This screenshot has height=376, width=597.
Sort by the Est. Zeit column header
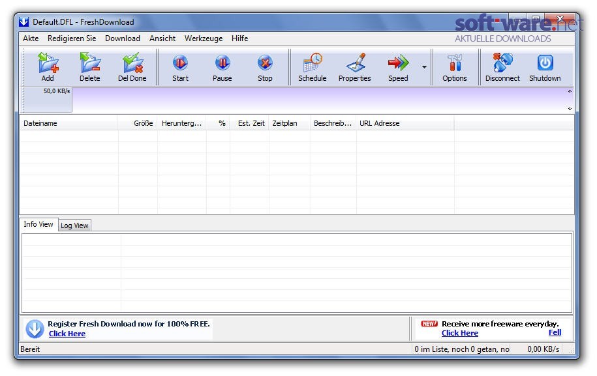(x=249, y=123)
